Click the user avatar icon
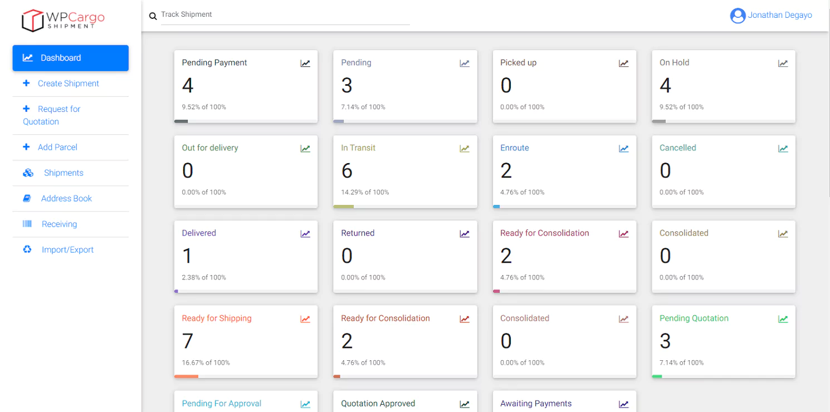Viewport: 830px width, 412px height. [738, 16]
